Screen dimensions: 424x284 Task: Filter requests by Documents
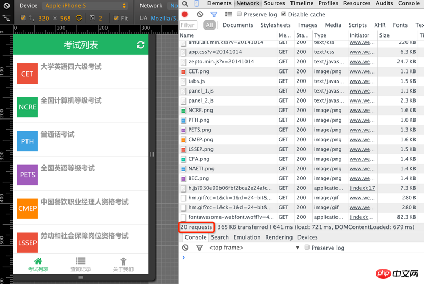click(238, 25)
